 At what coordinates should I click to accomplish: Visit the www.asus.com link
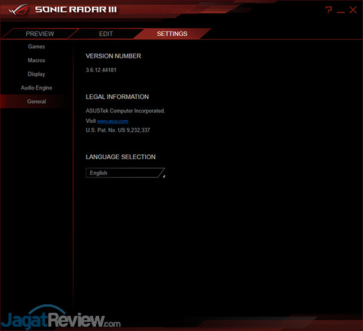pos(113,121)
